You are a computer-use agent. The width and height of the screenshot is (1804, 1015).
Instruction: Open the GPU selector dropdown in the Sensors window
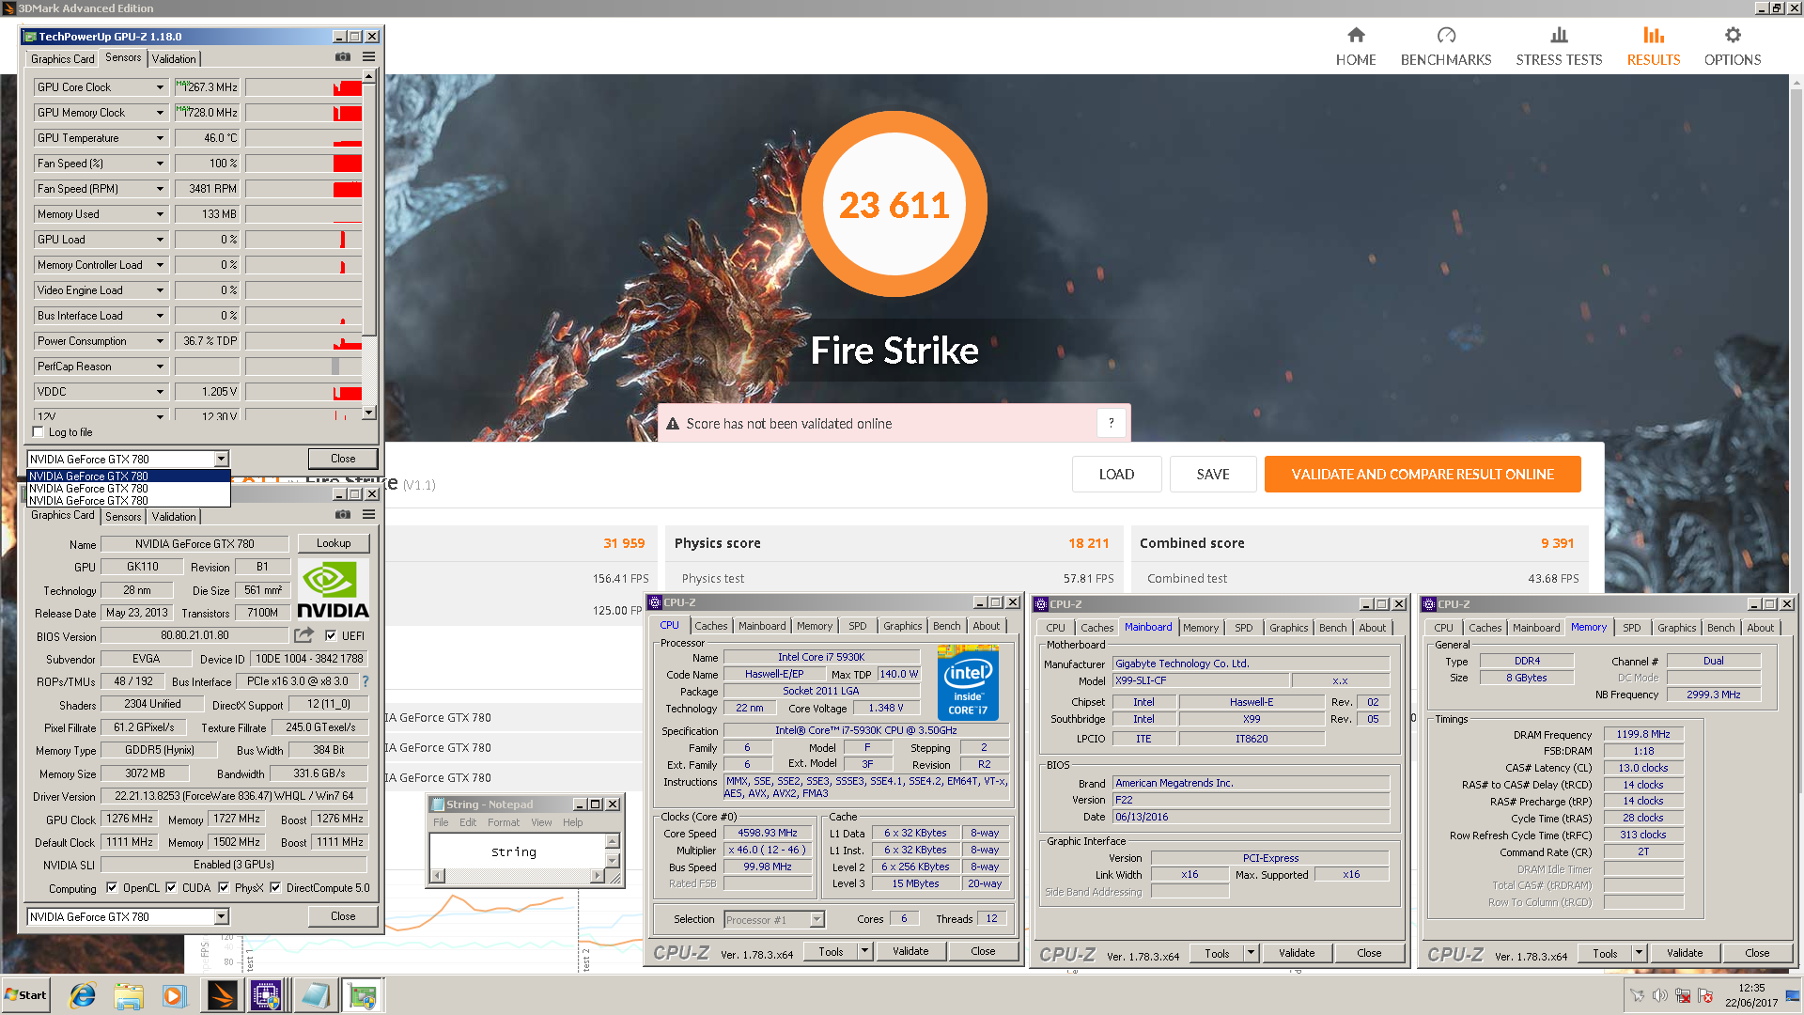pos(222,459)
